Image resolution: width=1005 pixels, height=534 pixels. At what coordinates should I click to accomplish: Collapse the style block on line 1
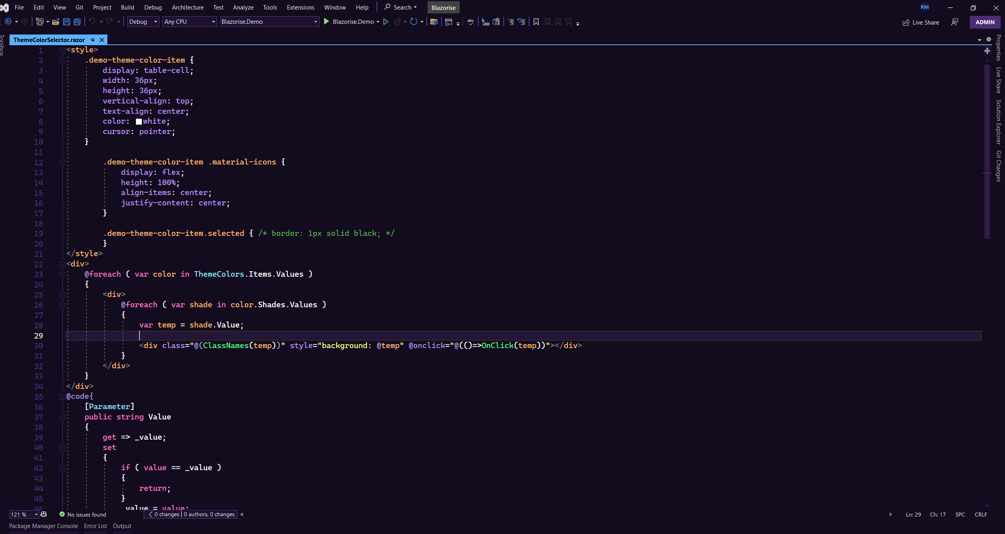tap(62, 50)
